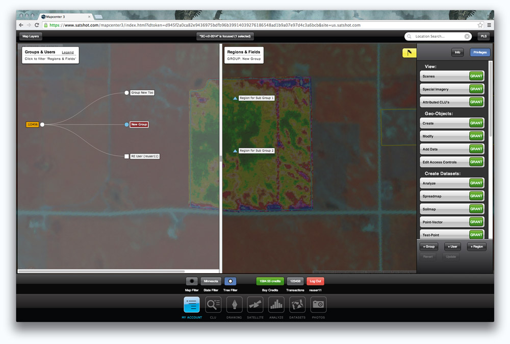Click the PLS button

[x=483, y=36]
